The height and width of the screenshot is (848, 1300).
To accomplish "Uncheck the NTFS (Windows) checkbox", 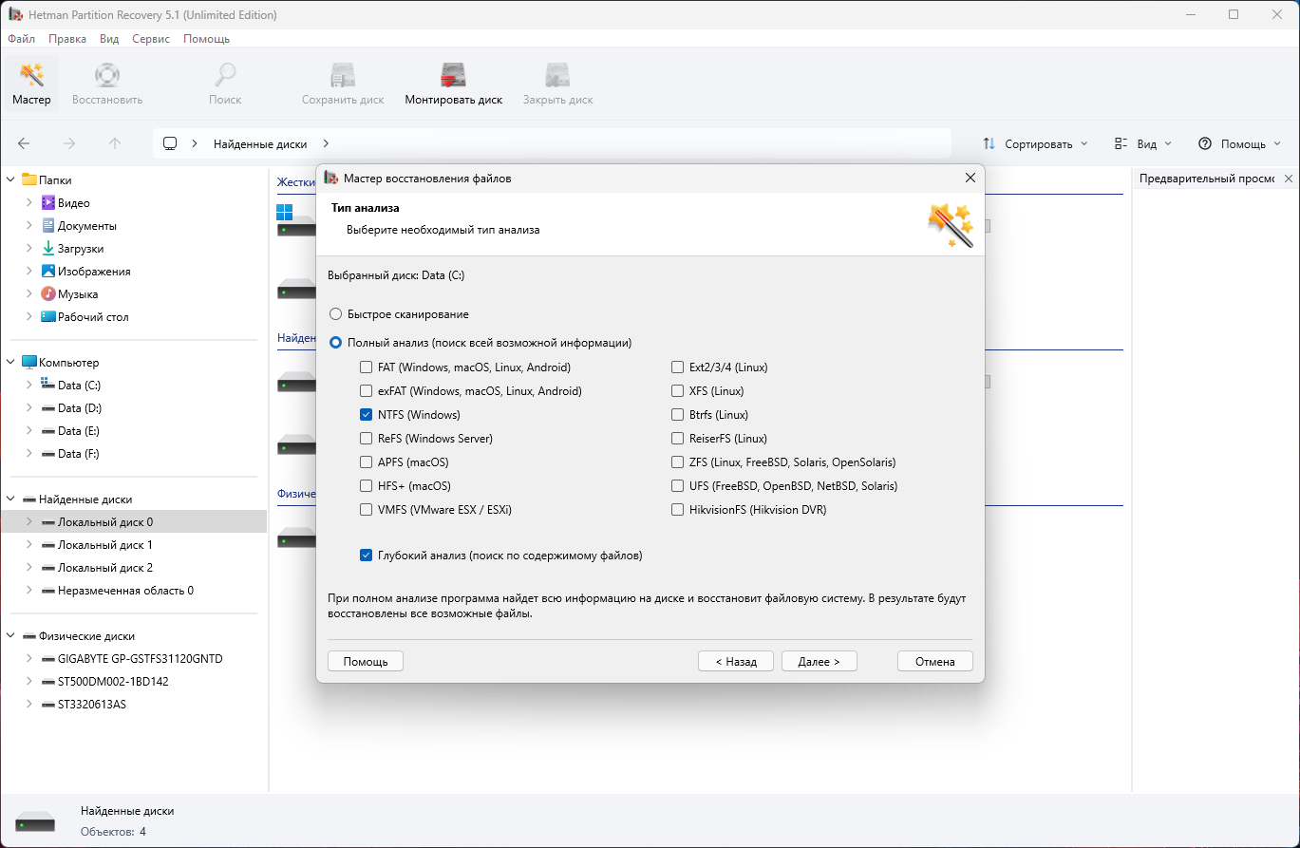I will [367, 415].
